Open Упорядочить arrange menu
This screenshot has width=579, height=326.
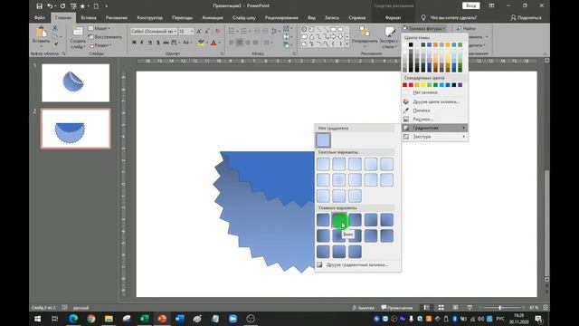click(x=365, y=37)
